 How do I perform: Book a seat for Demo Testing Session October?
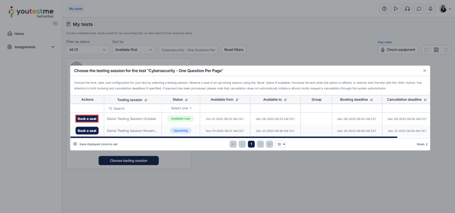click(87, 119)
